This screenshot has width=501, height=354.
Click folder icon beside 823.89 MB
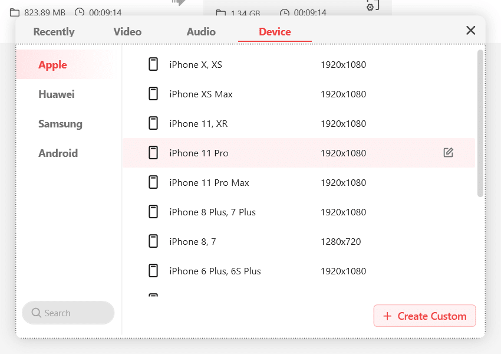[14, 12]
